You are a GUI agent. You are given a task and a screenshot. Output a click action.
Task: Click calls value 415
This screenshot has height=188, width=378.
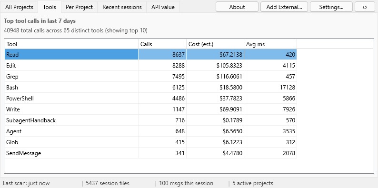(x=180, y=142)
